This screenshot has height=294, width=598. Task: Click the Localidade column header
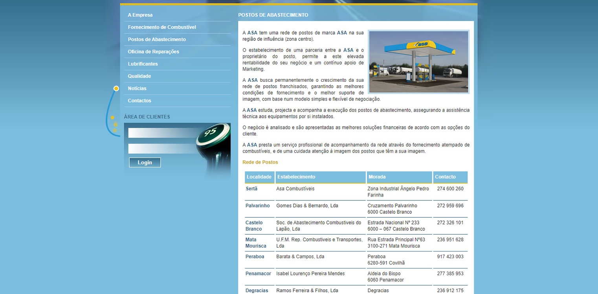(259, 177)
